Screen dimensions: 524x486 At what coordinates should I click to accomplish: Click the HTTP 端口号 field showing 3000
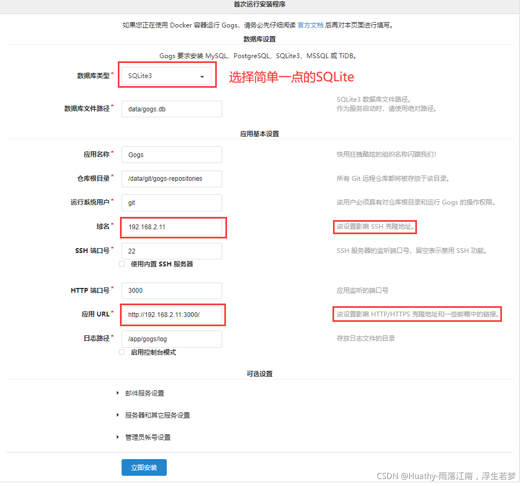point(171,291)
